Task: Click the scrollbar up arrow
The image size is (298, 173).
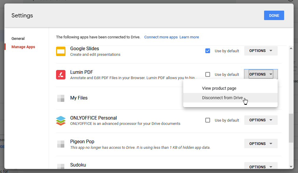Action: point(291,48)
